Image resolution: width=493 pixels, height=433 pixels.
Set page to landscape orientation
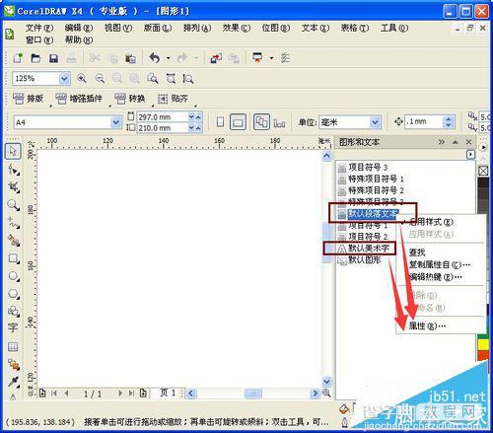[x=238, y=122]
